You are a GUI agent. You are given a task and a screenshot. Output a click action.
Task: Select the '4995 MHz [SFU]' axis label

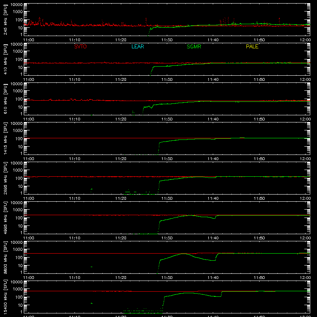click(6, 218)
